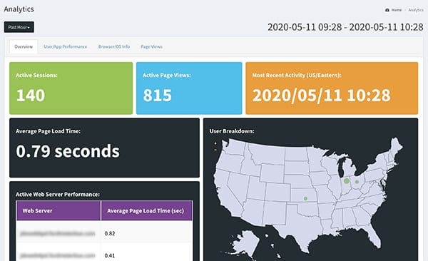Click the Analytics breadcrumb item
This screenshot has height=261, width=428.
coord(416,10)
